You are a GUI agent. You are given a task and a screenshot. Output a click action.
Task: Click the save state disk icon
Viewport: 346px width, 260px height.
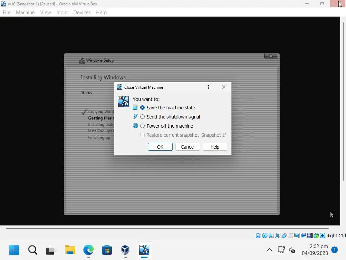[x=135, y=107]
